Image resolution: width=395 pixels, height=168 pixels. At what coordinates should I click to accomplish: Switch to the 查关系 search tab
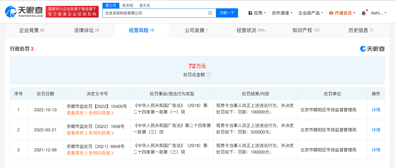tap(145, 6)
